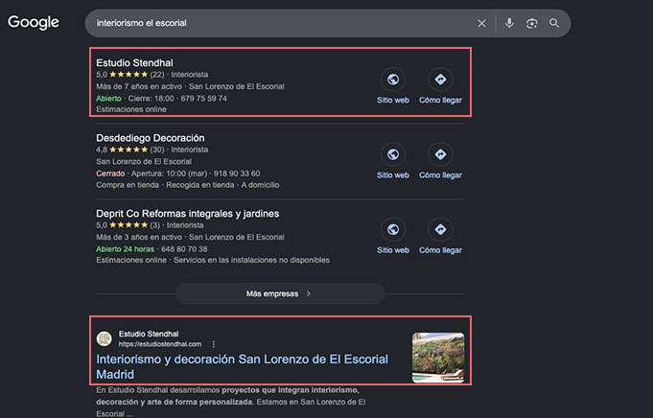Click the Sitio web label for Estudio Stendhal
This screenshot has height=418, width=653.
point(393,101)
